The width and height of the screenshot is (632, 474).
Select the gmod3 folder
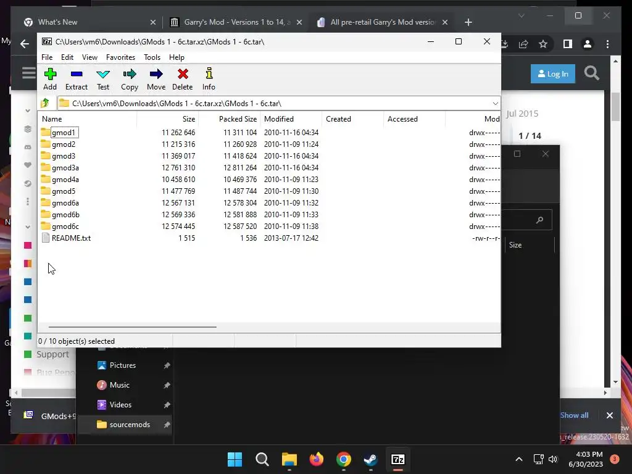(x=64, y=156)
